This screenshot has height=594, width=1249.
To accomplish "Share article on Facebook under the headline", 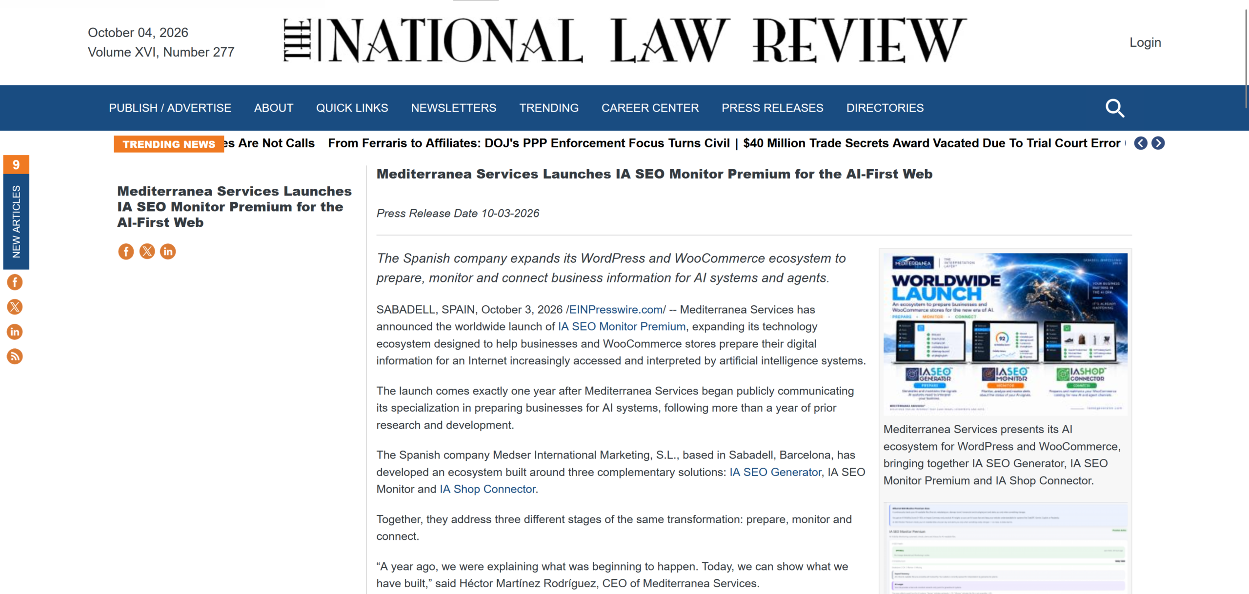I will [126, 251].
